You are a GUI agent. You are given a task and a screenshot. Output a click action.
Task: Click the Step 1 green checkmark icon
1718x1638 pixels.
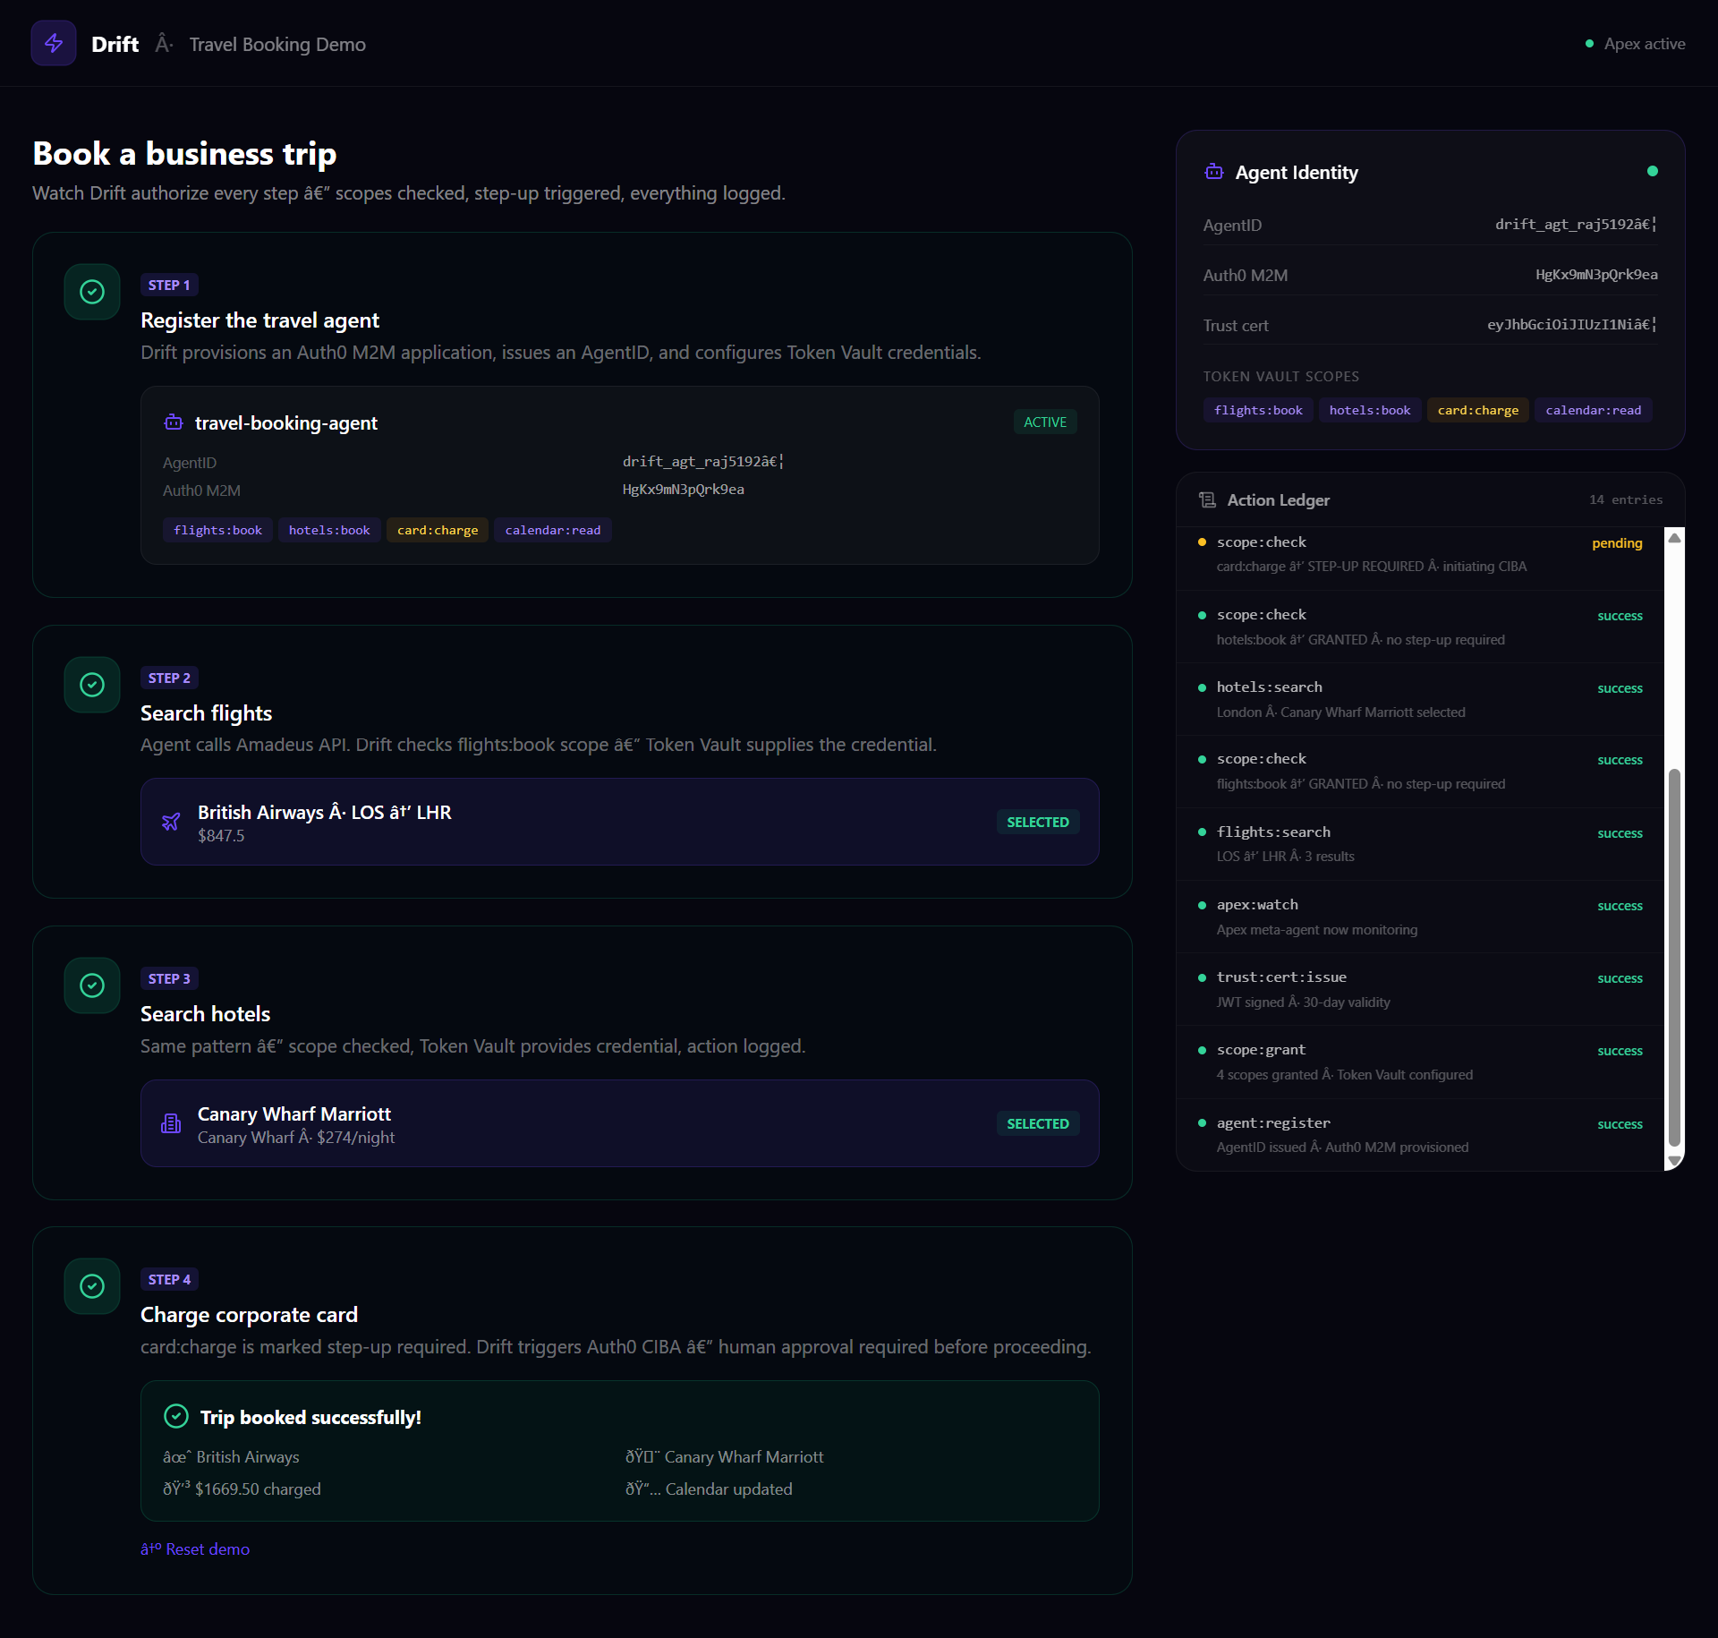click(x=92, y=292)
